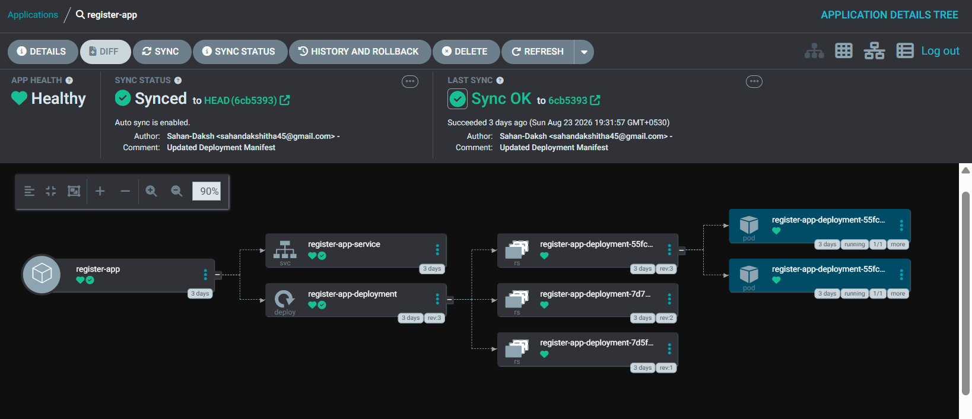Select the register-app-deployment deploy icon
Screen dimensions: 972x419
(x=285, y=299)
